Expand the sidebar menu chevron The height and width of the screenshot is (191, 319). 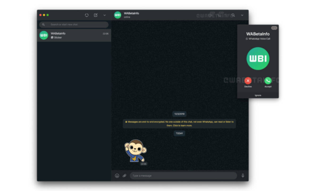point(104,15)
